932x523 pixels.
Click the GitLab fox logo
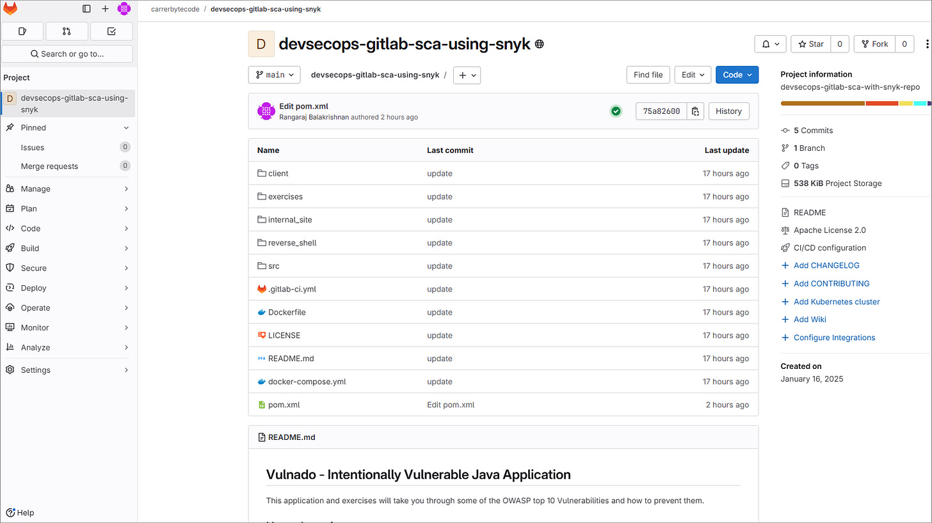11,9
